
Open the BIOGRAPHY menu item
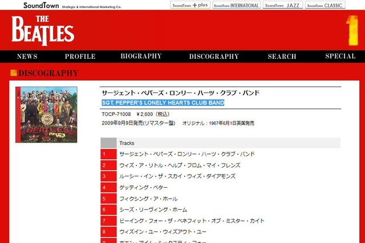tap(141, 56)
